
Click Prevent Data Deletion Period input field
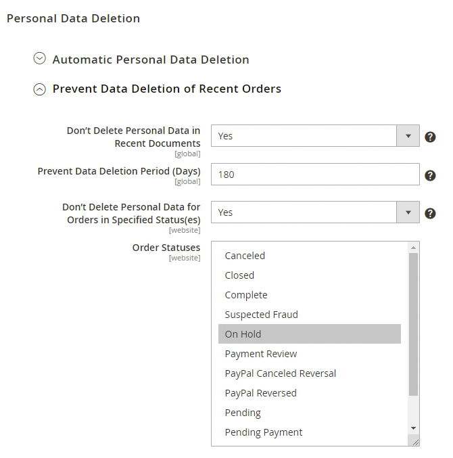(x=315, y=175)
